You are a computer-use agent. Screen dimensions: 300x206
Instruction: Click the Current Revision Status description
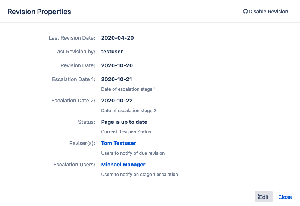click(x=126, y=132)
